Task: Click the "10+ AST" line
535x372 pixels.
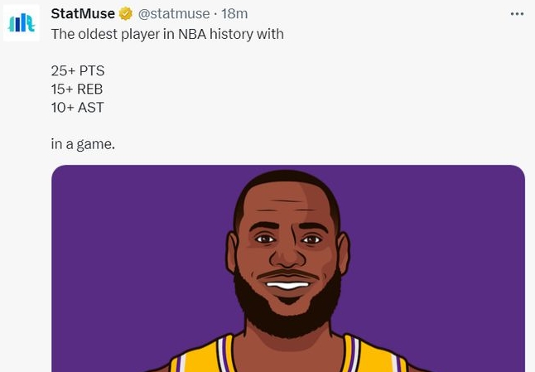Action: click(x=77, y=108)
